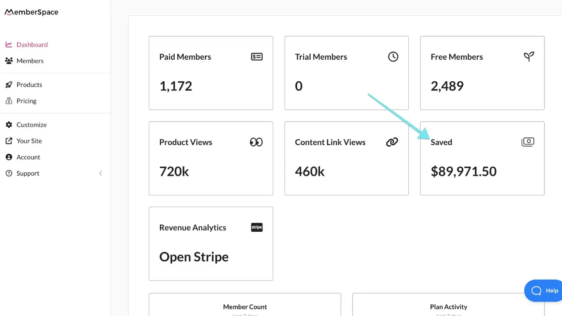
Task: Click the Saved cash icon
Action: (x=528, y=142)
